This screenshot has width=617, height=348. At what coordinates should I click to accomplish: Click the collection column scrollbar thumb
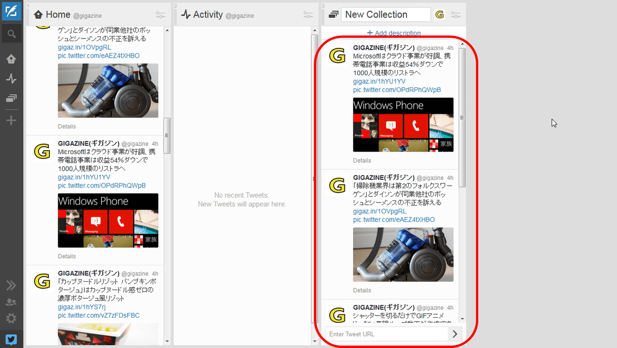coord(462,118)
